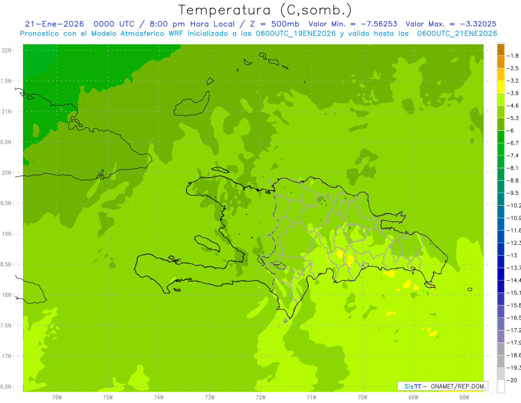521x403 pixels.
Task: Click the 72W longitude axis label
Action: [261, 397]
